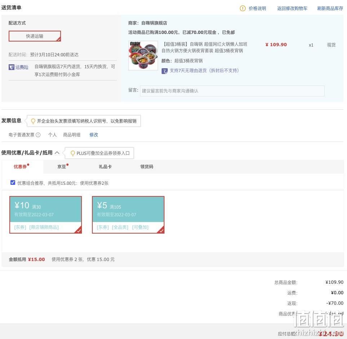Select the 快递运输 delivery method
347x339 pixels.
coord(35,36)
